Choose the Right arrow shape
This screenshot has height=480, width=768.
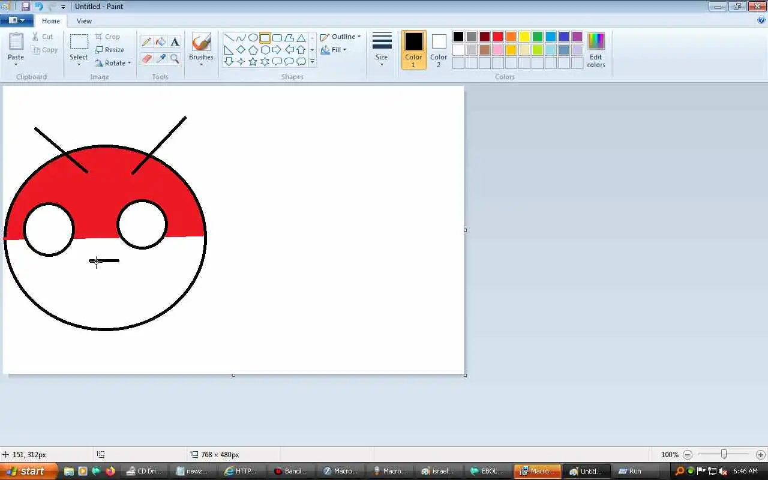[277, 50]
